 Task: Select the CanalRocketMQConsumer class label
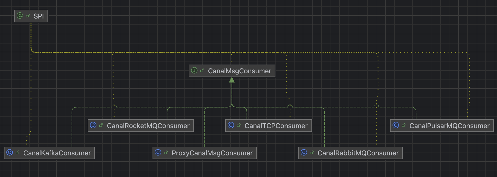148,126
